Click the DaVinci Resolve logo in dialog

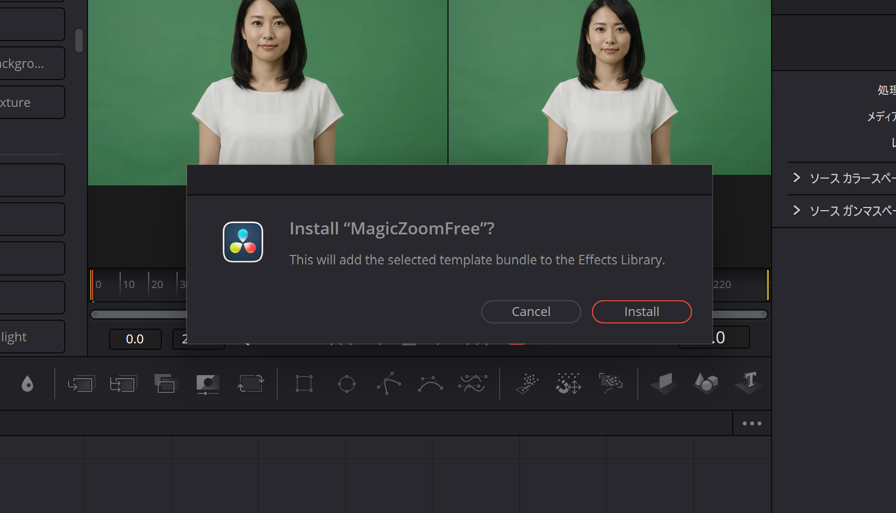pyautogui.click(x=243, y=242)
